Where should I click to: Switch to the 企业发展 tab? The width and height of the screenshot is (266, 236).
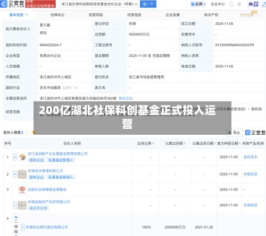pos(173,15)
